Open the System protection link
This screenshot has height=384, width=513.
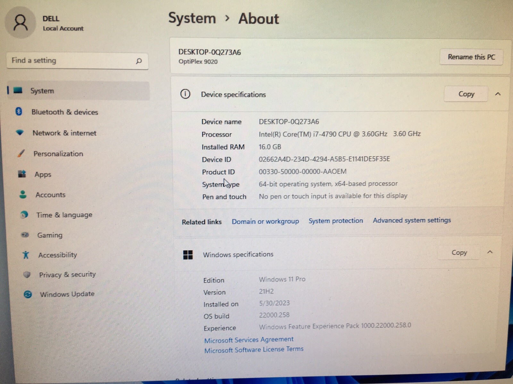[336, 221]
